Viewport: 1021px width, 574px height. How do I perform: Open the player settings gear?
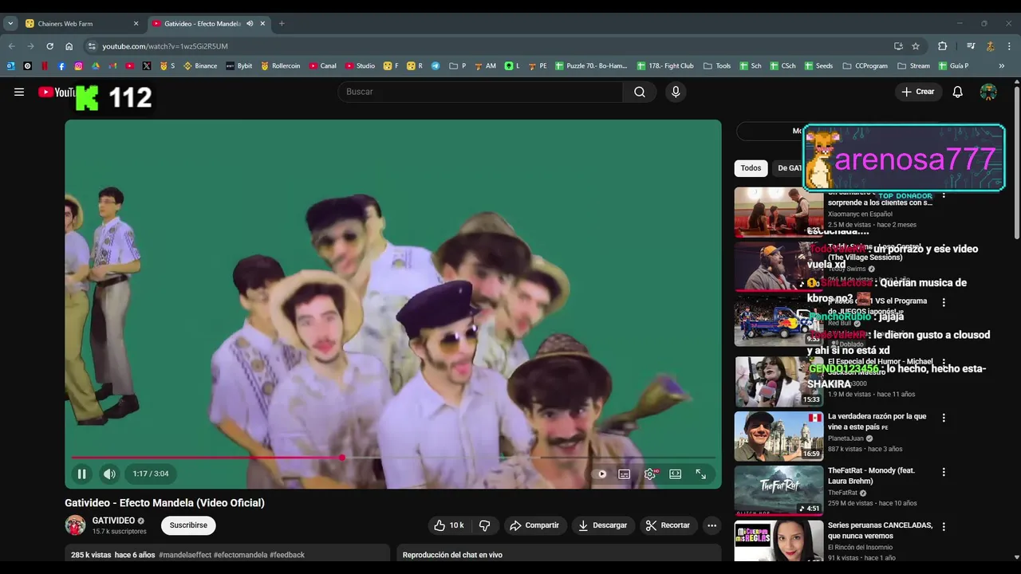point(650,474)
